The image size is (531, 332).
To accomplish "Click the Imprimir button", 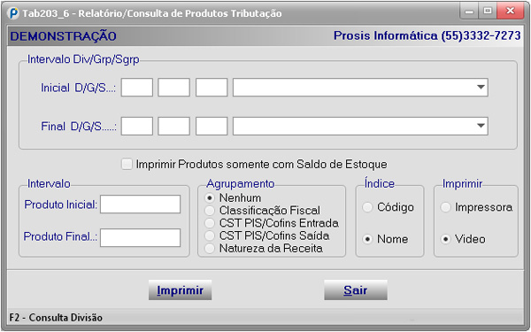I will tap(181, 290).
